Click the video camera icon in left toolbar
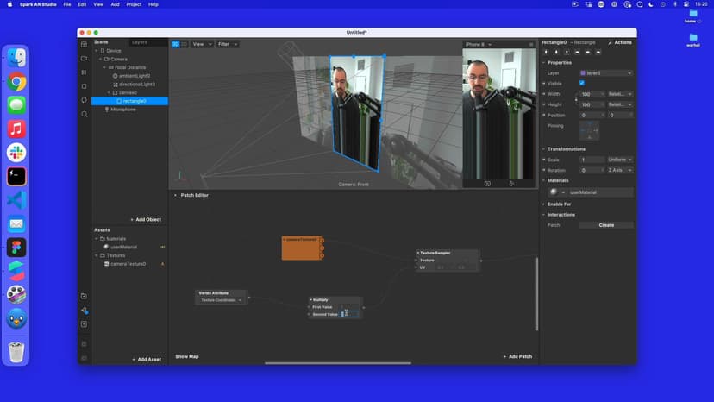Image resolution: width=714 pixels, height=402 pixels. [84, 59]
